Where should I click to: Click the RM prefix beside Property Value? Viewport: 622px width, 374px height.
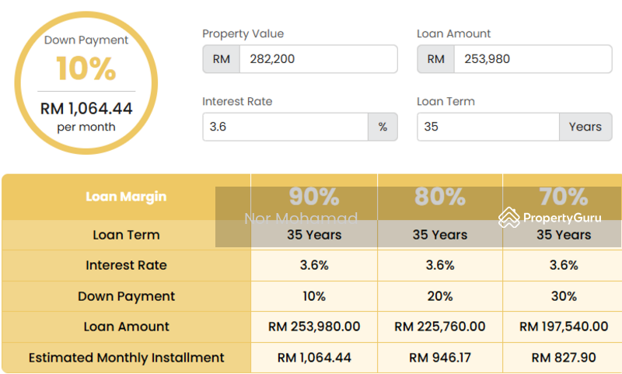click(x=222, y=59)
